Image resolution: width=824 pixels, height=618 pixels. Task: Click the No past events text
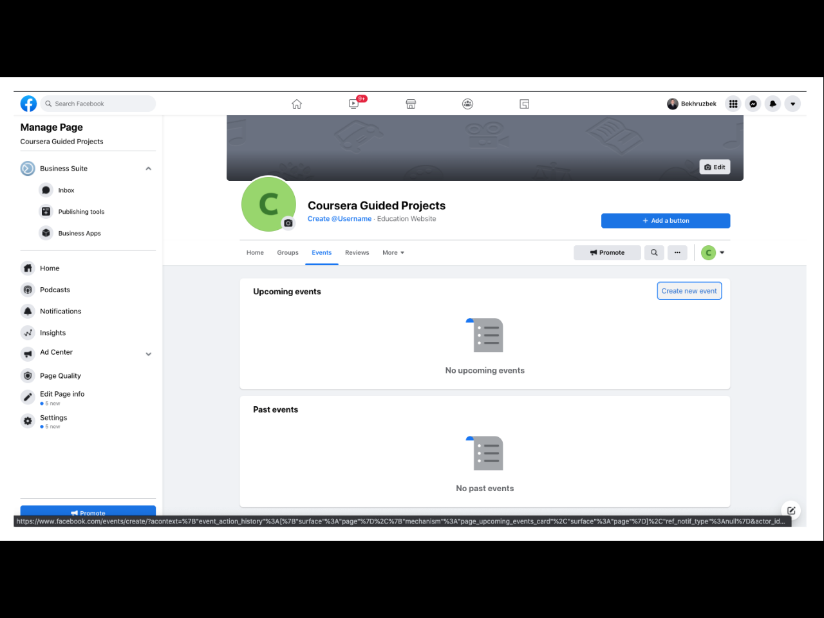coord(485,489)
